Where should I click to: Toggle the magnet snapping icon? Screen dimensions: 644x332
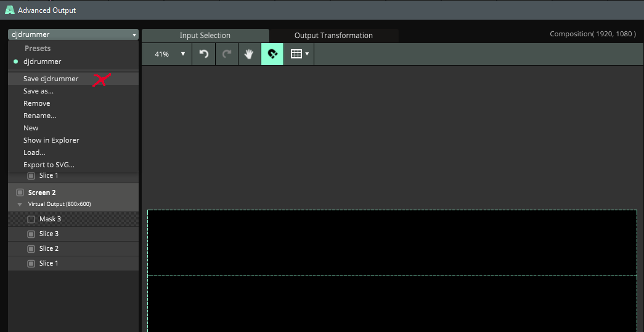[x=272, y=54]
